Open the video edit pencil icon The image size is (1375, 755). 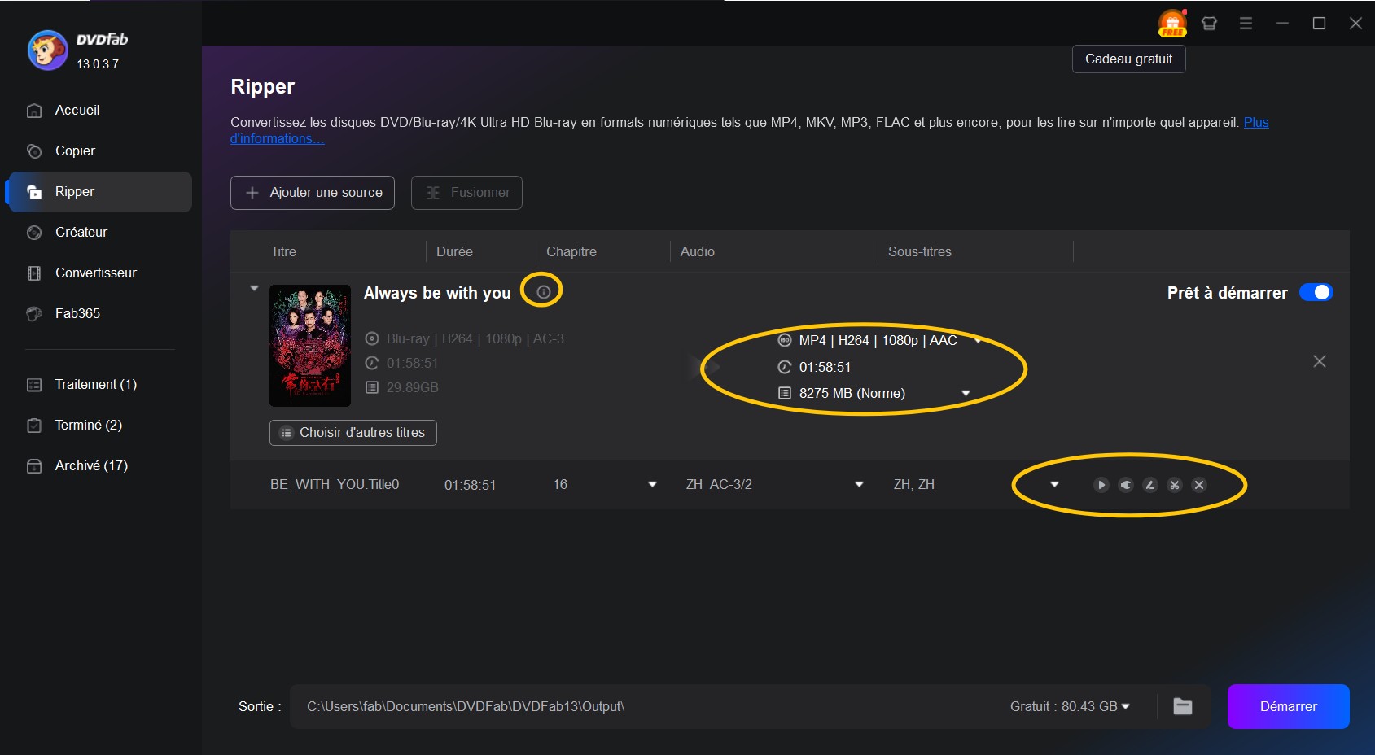(x=1149, y=485)
